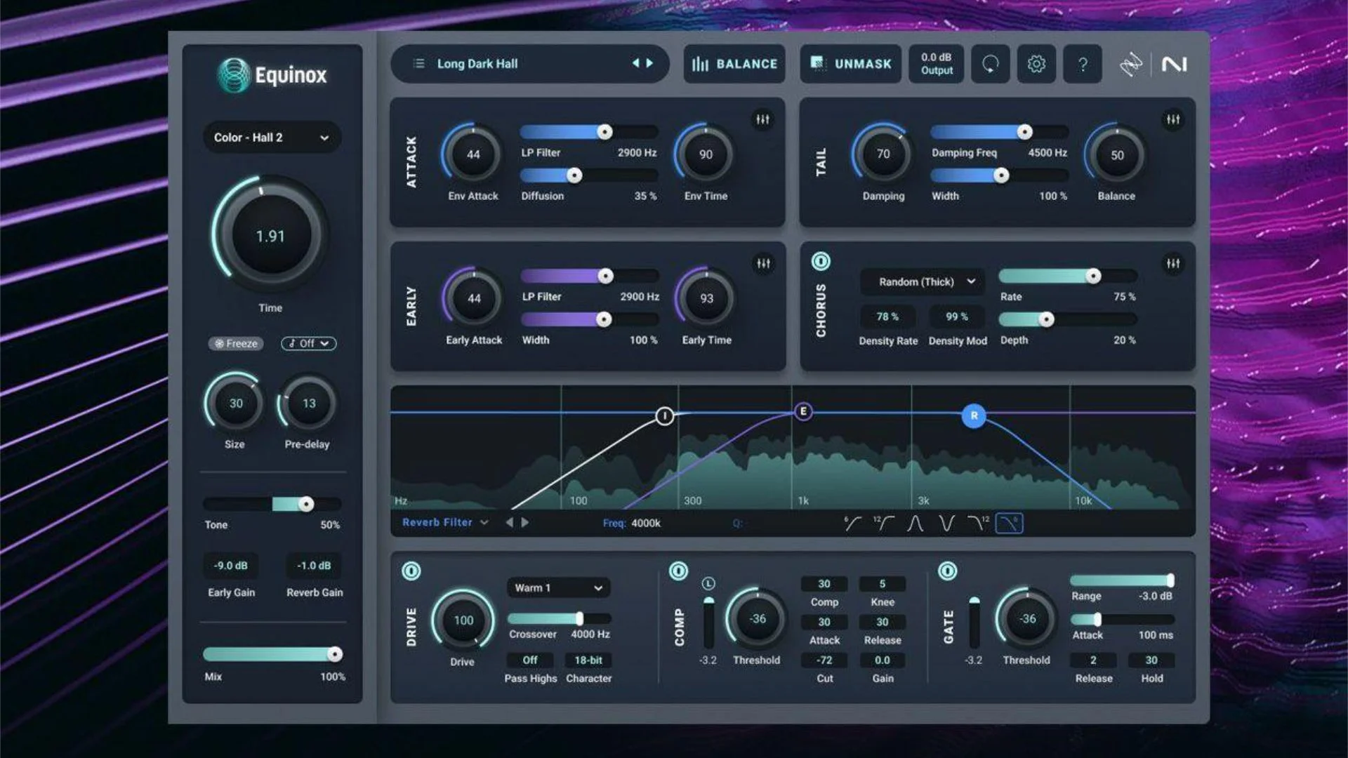Viewport: 1348px width, 758px height.
Task: Expand the Warm 1 drive mode dropdown
Action: (557, 587)
